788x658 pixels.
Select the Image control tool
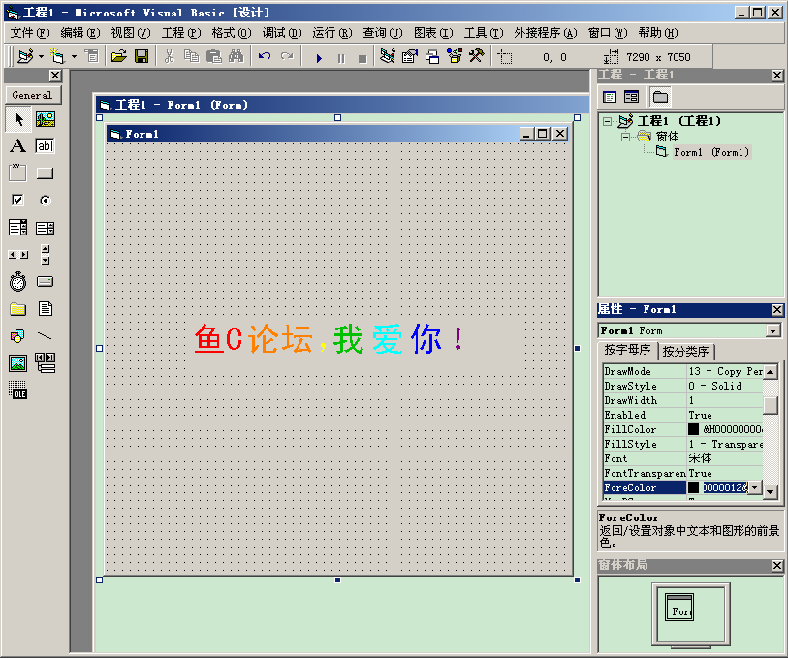18,363
